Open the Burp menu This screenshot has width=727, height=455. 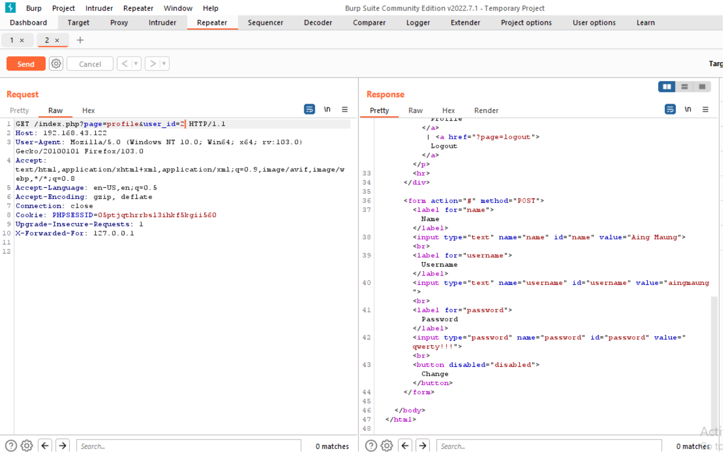click(x=34, y=8)
